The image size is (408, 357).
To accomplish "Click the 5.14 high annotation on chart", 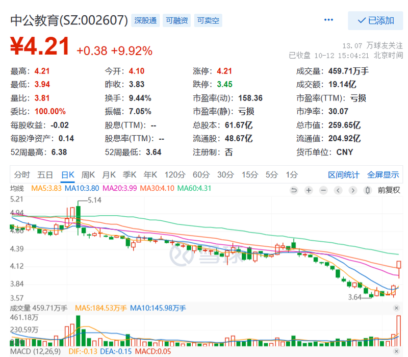I will click(x=94, y=200).
